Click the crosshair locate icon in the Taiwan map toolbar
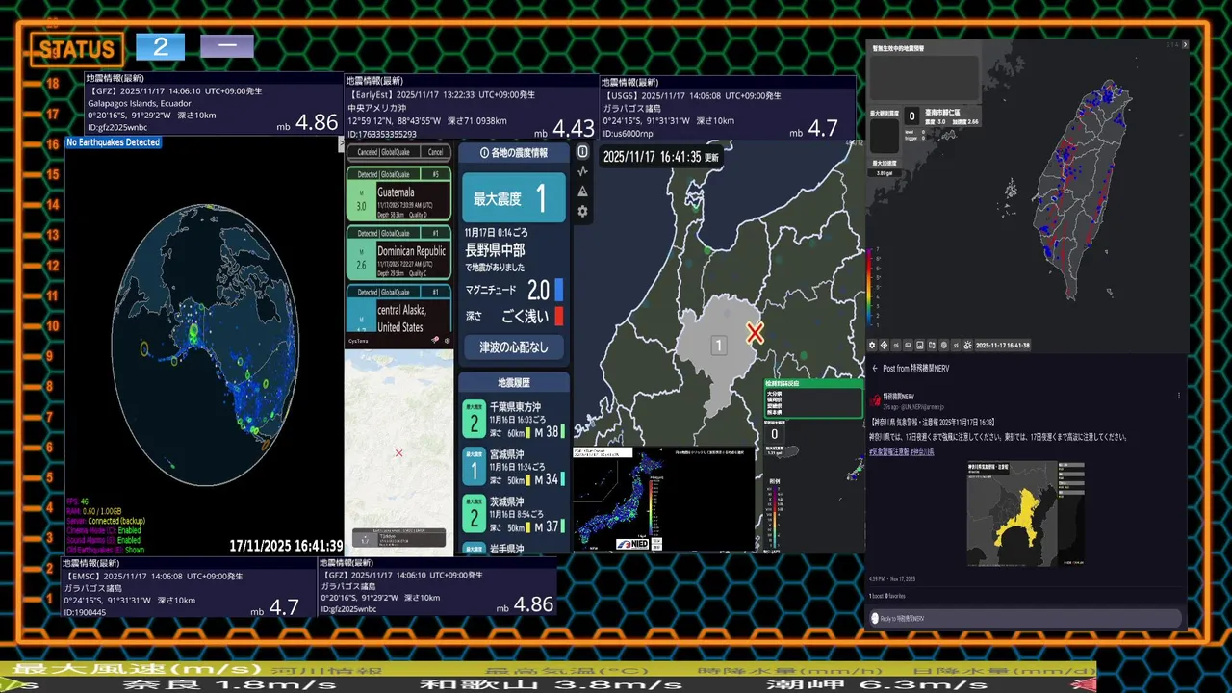 884,346
